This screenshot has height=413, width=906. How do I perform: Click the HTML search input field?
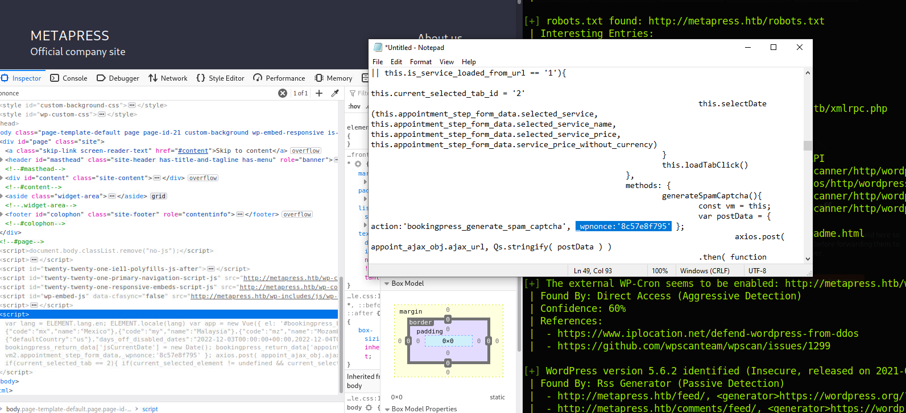(138, 93)
